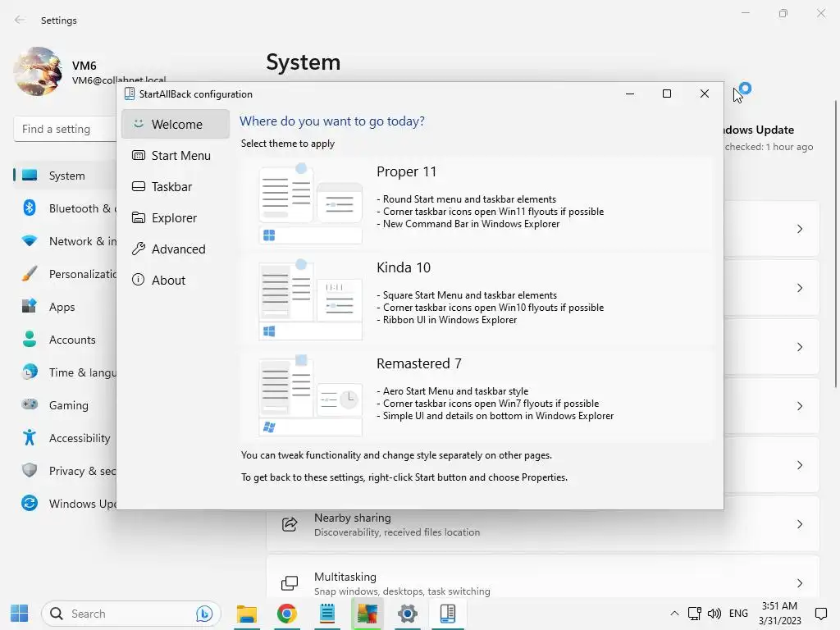
Task: Click the taskbar Search box
Action: pyautogui.click(x=130, y=614)
